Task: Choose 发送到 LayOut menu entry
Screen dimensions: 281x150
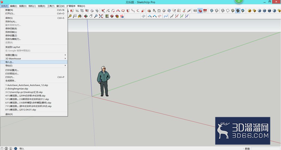Action: point(34,47)
